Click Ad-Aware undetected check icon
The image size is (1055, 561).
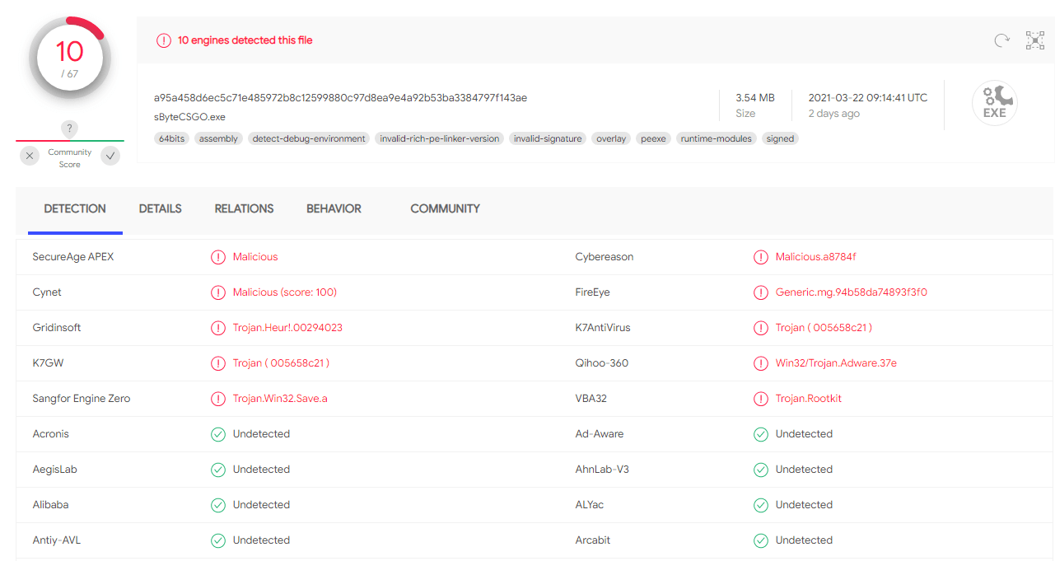pos(761,434)
